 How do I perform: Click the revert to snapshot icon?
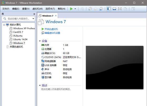(96, 9)
